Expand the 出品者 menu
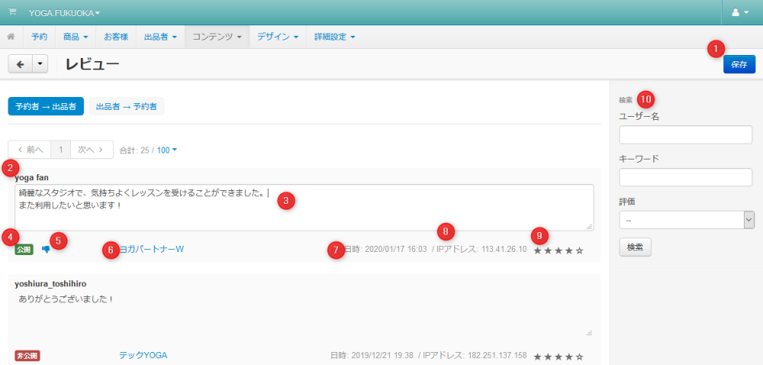The width and height of the screenshot is (763, 365). click(x=160, y=37)
